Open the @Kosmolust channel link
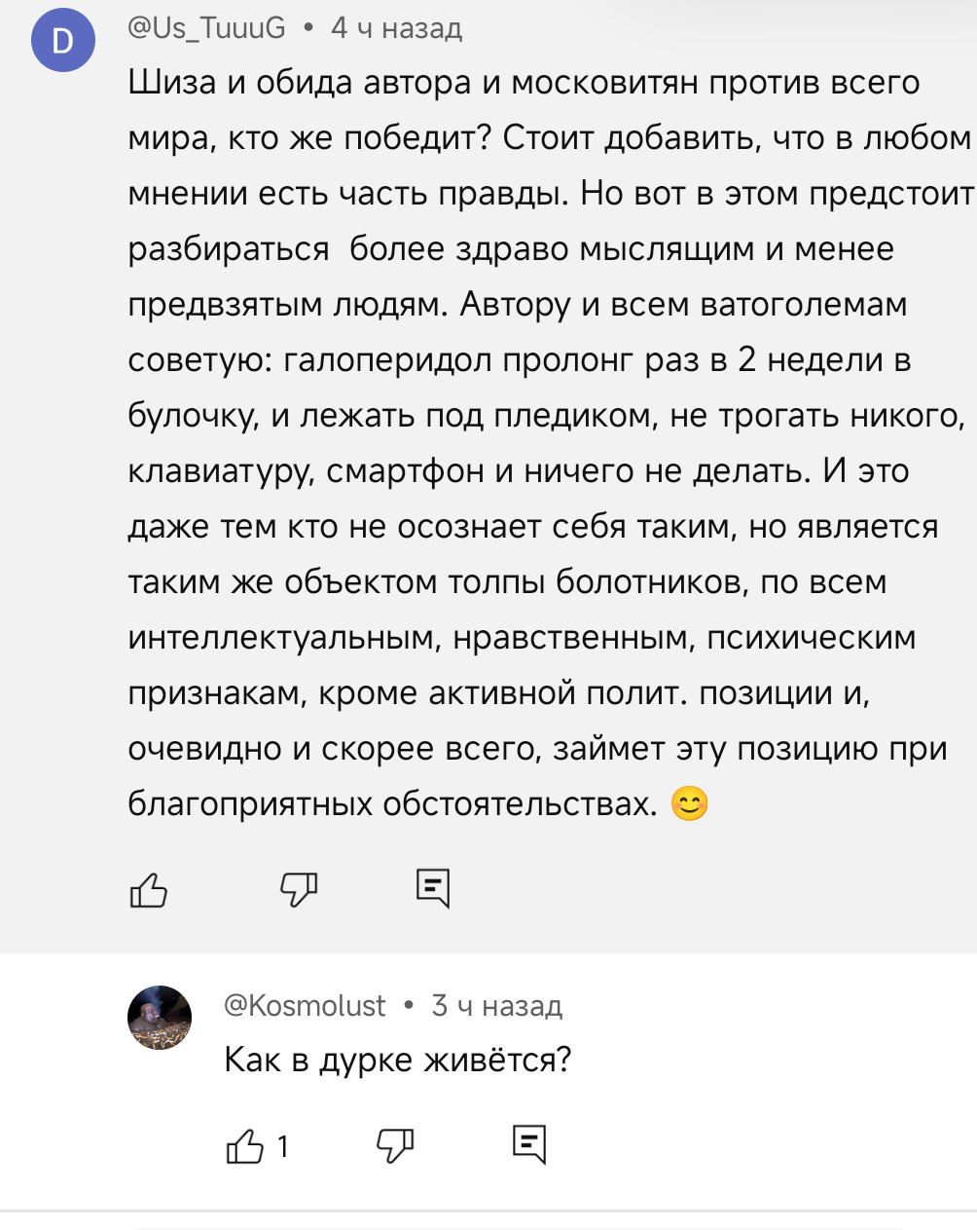Screen dimensions: 977x1230 [305, 1005]
